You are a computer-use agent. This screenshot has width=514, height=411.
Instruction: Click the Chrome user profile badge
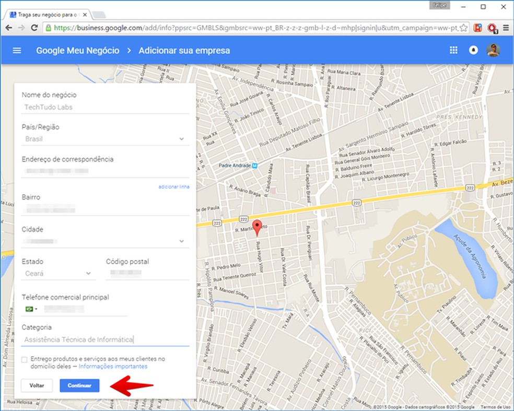tap(439, 5)
